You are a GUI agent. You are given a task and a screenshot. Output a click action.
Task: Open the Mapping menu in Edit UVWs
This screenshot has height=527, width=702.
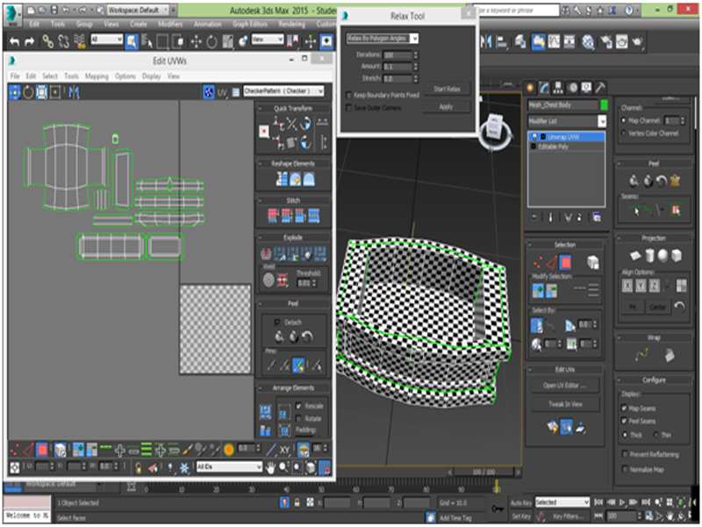click(97, 76)
